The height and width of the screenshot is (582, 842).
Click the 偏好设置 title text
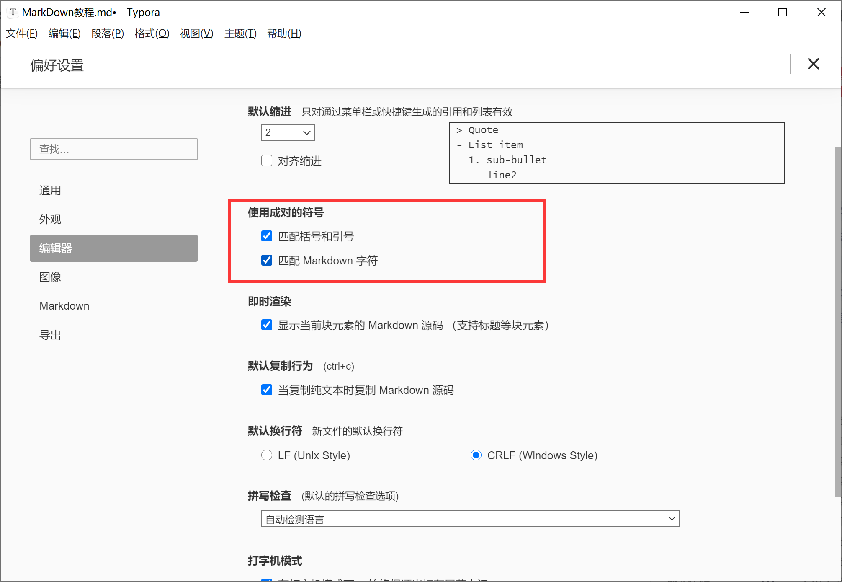point(57,65)
